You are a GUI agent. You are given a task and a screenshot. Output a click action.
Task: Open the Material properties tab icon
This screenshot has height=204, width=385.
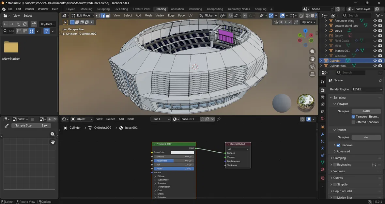click(x=323, y=170)
